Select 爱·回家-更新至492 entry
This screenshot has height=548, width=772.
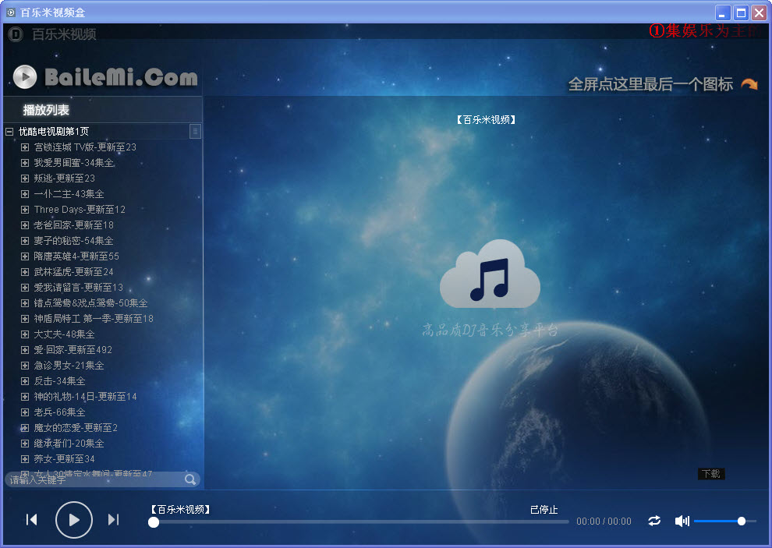click(73, 350)
